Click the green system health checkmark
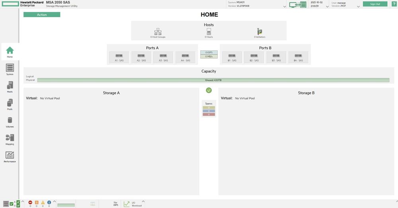 pos(209,90)
